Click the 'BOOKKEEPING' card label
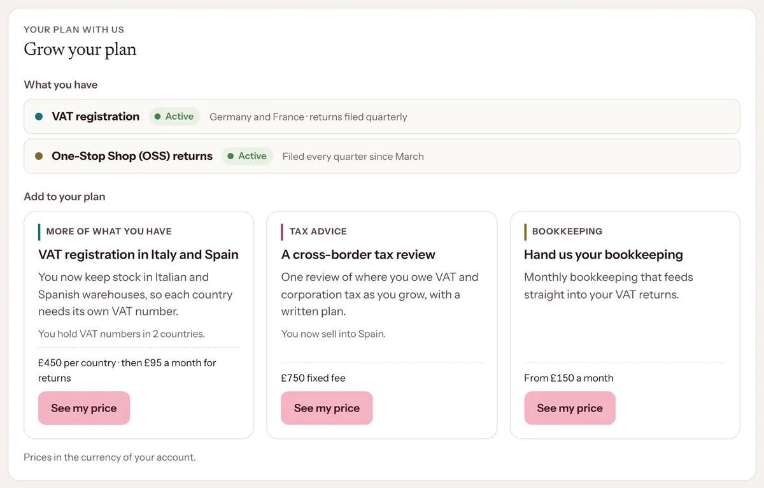 point(567,231)
